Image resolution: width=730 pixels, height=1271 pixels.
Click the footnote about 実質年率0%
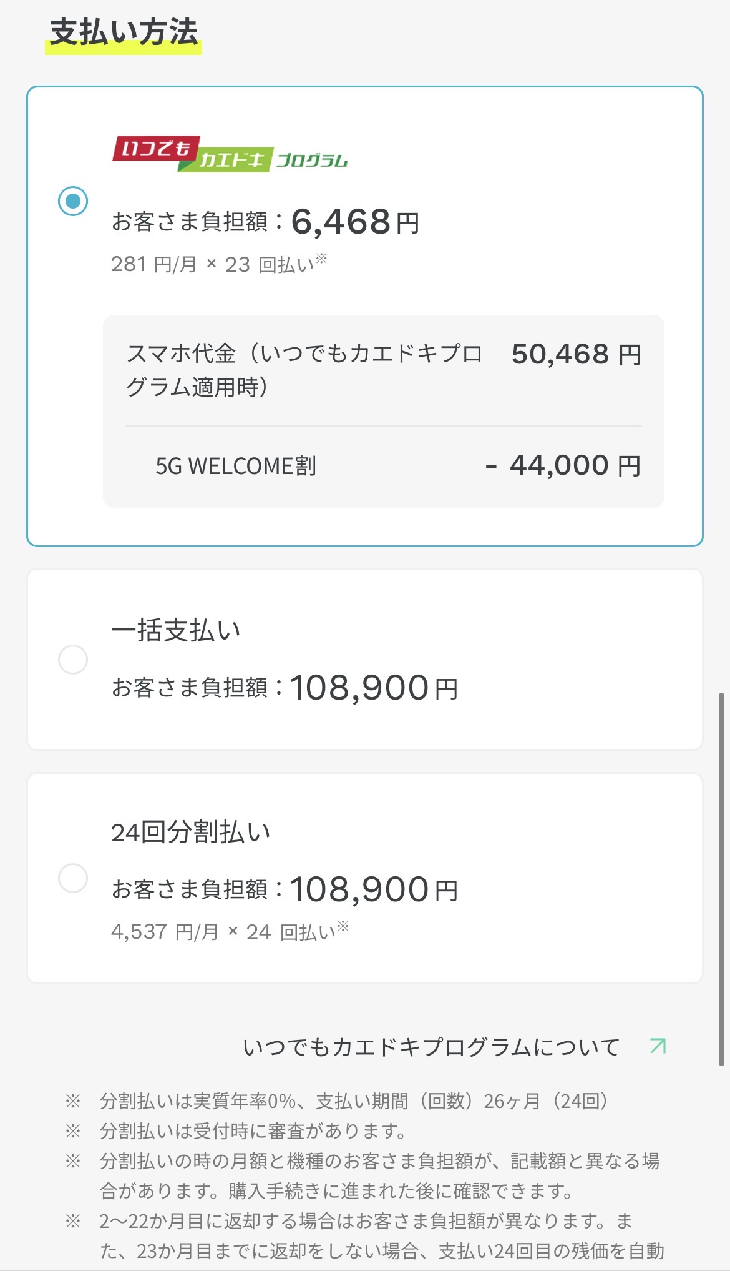click(354, 1100)
